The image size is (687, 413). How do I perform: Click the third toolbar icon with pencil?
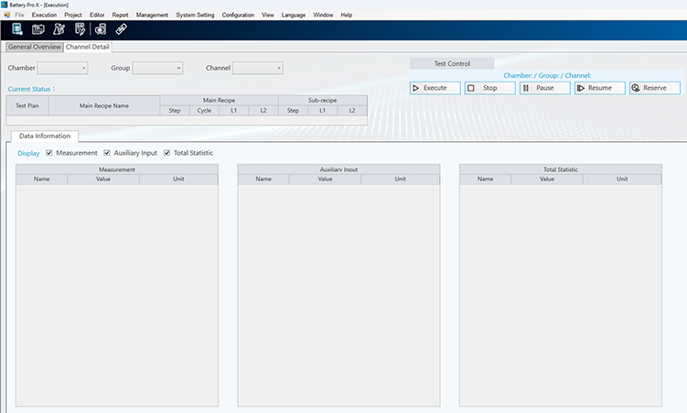pos(59,29)
